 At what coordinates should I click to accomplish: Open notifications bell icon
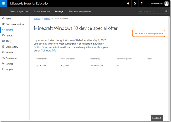pos(128,4)
